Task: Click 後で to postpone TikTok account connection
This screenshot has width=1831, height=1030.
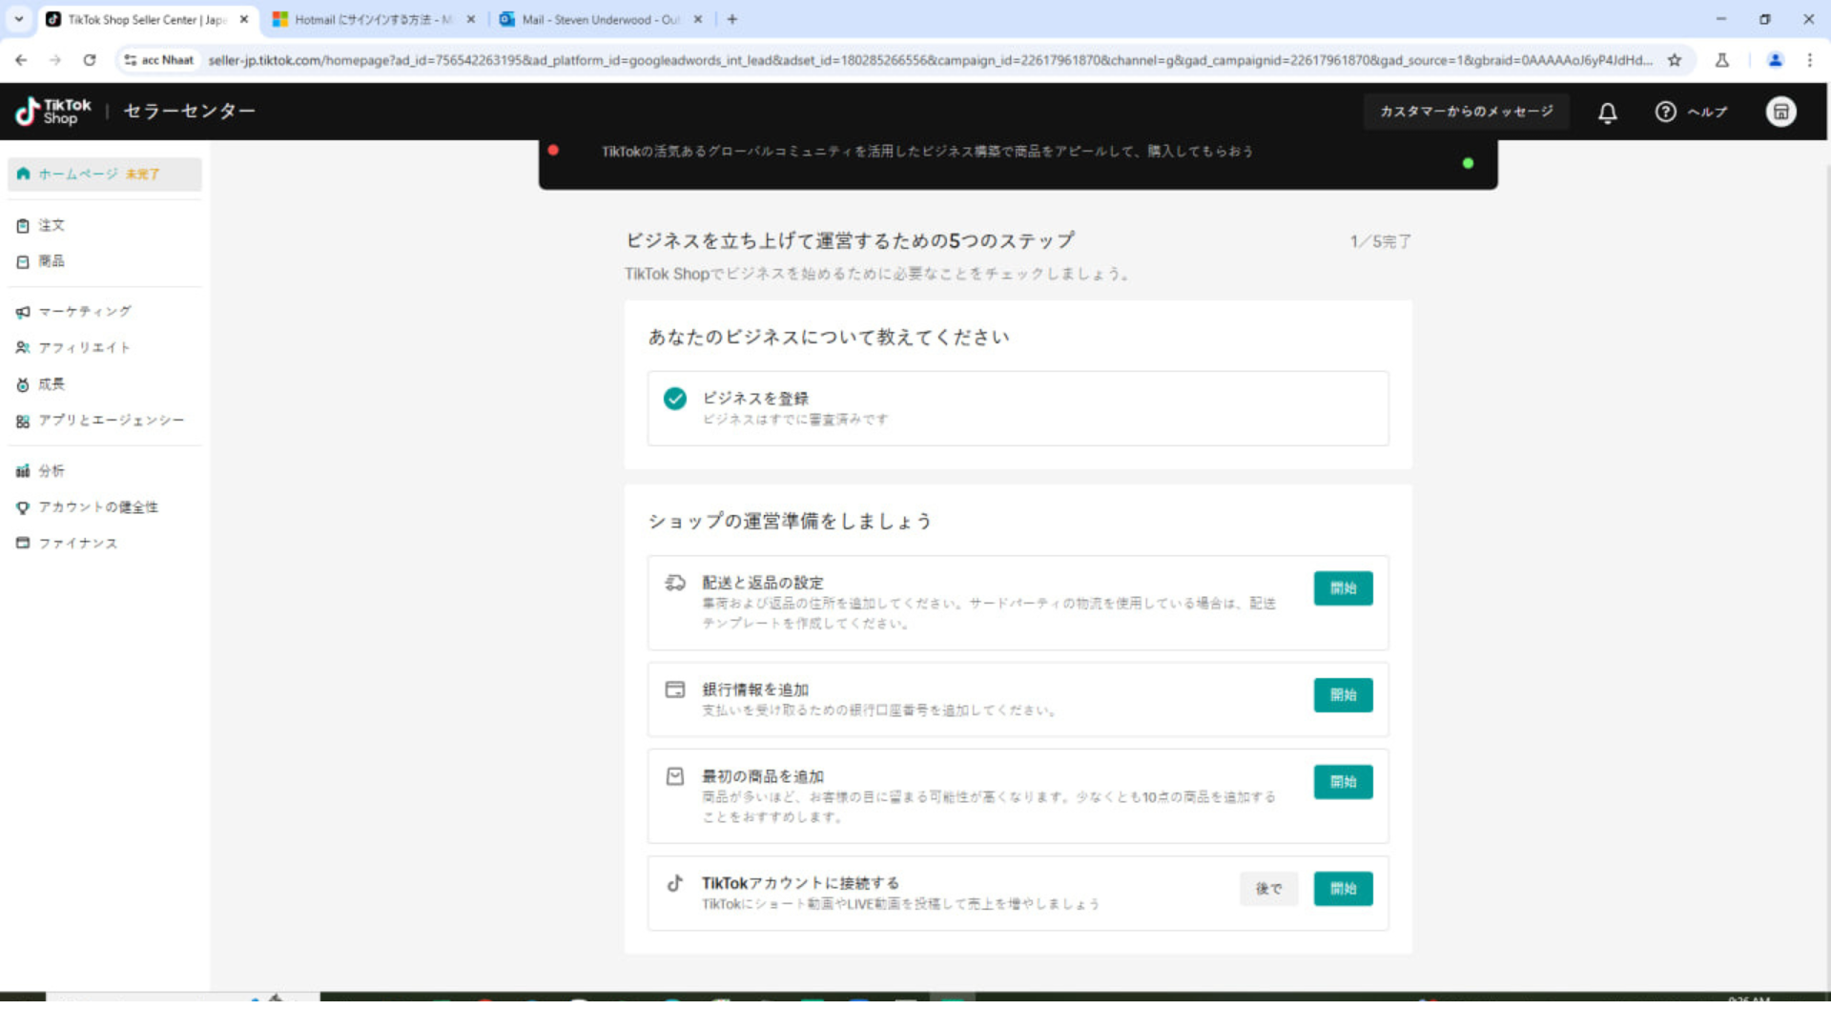Action: coord(1268,889)
